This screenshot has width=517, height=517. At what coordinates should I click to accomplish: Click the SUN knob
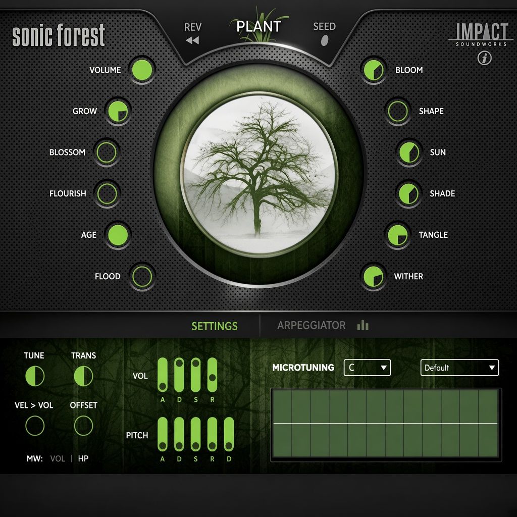409,152
